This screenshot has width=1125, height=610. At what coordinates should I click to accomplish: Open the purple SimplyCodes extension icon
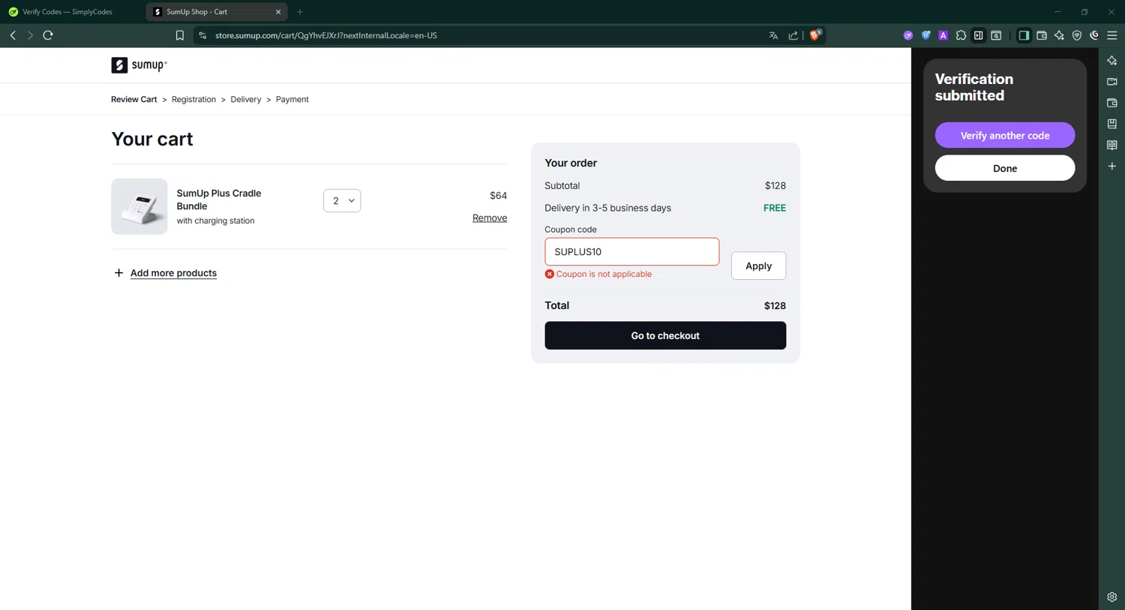908,35
